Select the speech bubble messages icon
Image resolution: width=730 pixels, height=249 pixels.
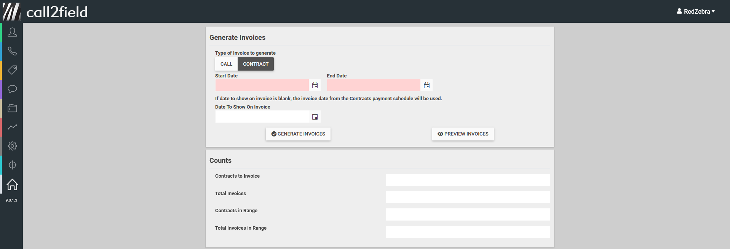[12, 89]
